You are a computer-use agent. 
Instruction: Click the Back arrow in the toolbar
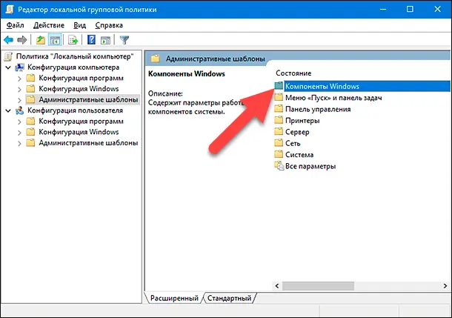9,40
